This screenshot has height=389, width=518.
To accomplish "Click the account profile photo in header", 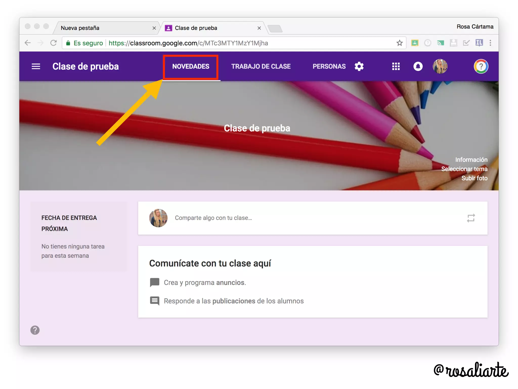I will 440,66.
